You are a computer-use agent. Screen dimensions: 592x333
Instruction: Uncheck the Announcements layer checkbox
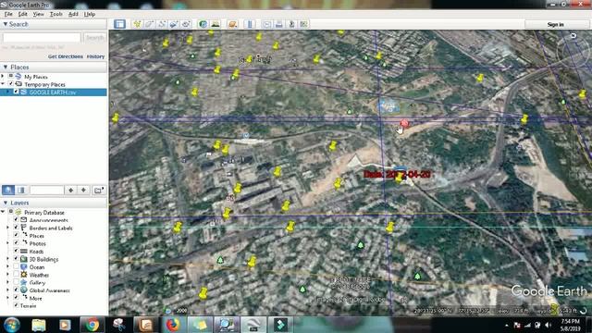(x=16, y=219)
